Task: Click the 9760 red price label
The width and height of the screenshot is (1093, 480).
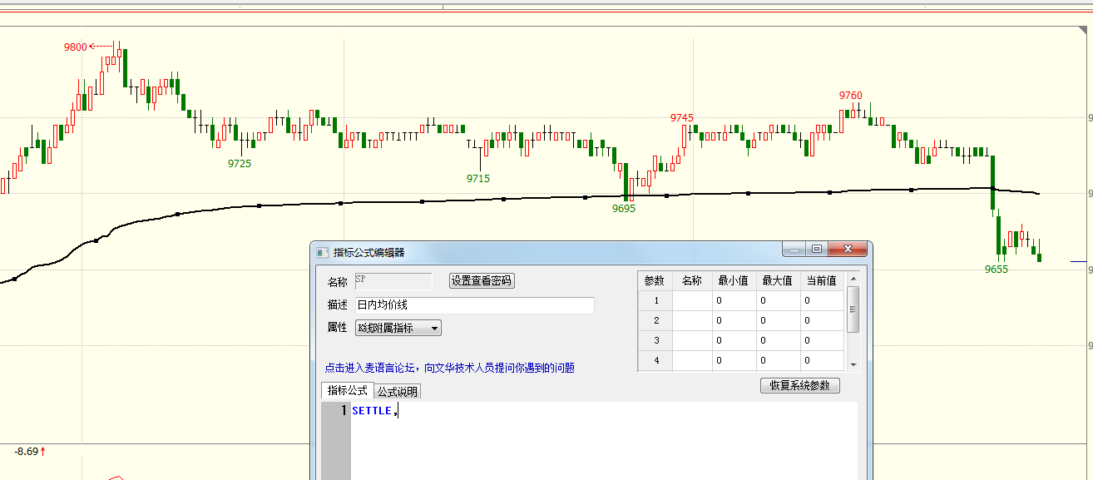Action: coord(849,95)
